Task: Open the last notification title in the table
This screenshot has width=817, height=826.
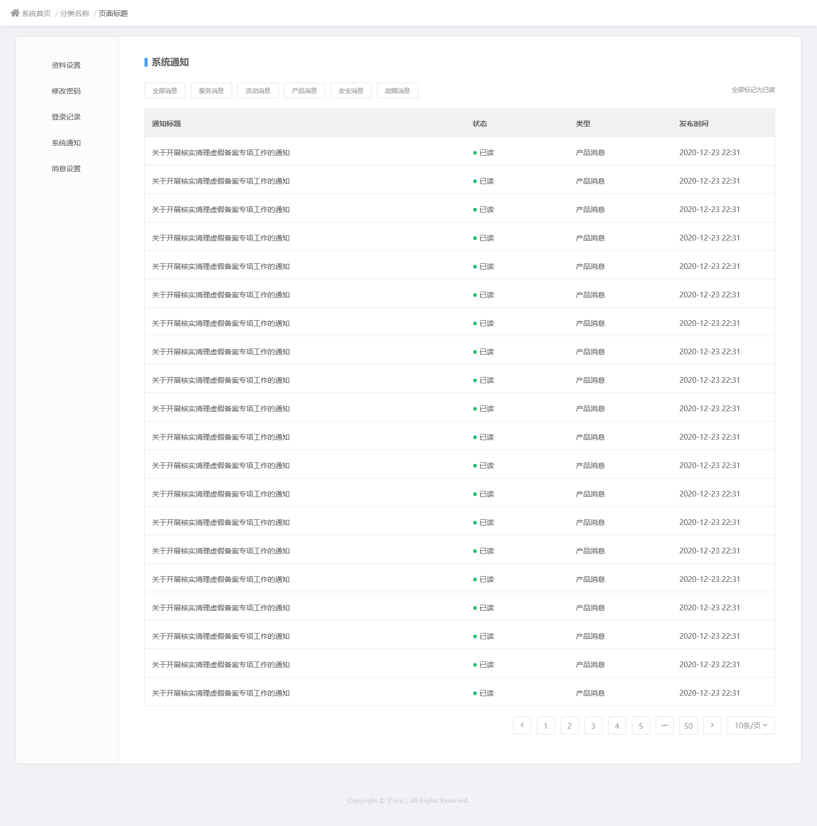Action: point(221,693)
